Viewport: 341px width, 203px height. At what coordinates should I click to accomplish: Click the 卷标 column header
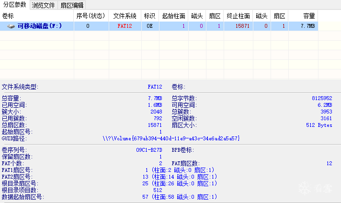[37, 16]
